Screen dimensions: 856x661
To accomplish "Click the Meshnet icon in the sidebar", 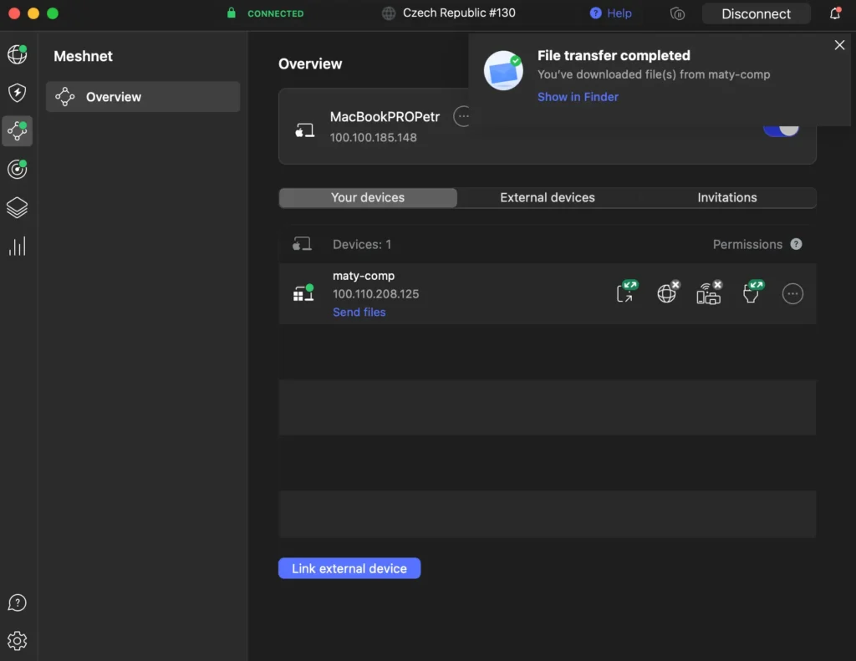I will [17, 131].
